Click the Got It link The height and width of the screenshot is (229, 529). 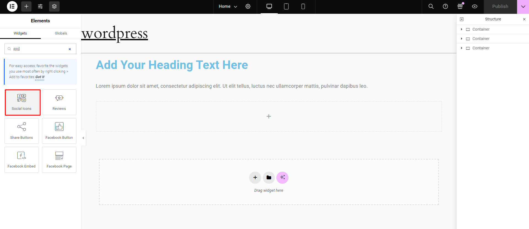point(40,77)
